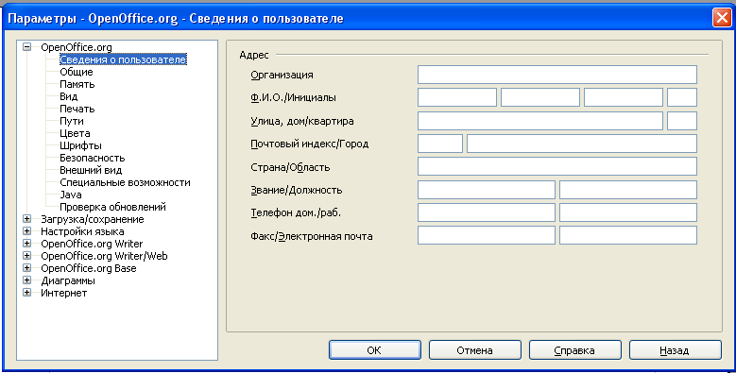Click the home phone (дом.) field

487,213
